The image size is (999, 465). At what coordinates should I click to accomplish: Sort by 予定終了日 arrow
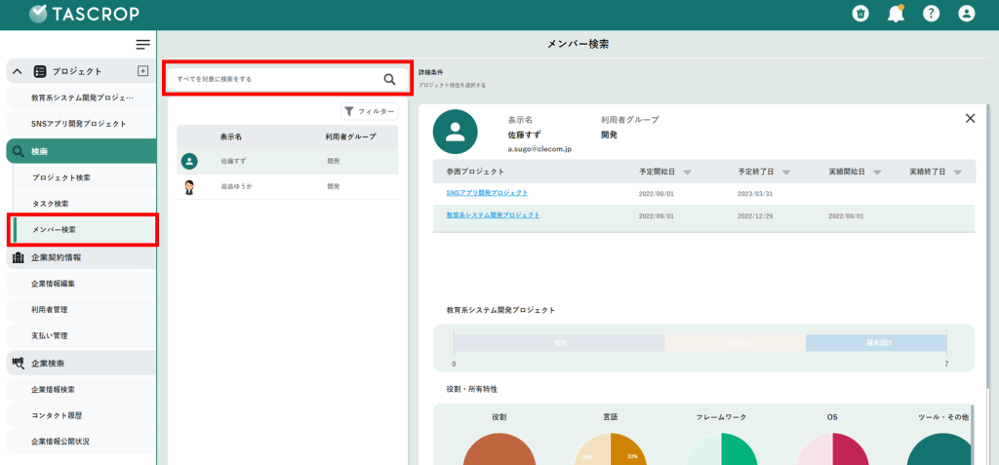[x=786, y=173]
